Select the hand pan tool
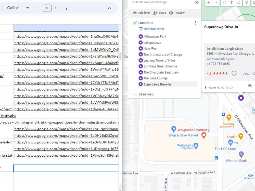The height and width of the screenshot is (191, 255). (x=224, y=3)
